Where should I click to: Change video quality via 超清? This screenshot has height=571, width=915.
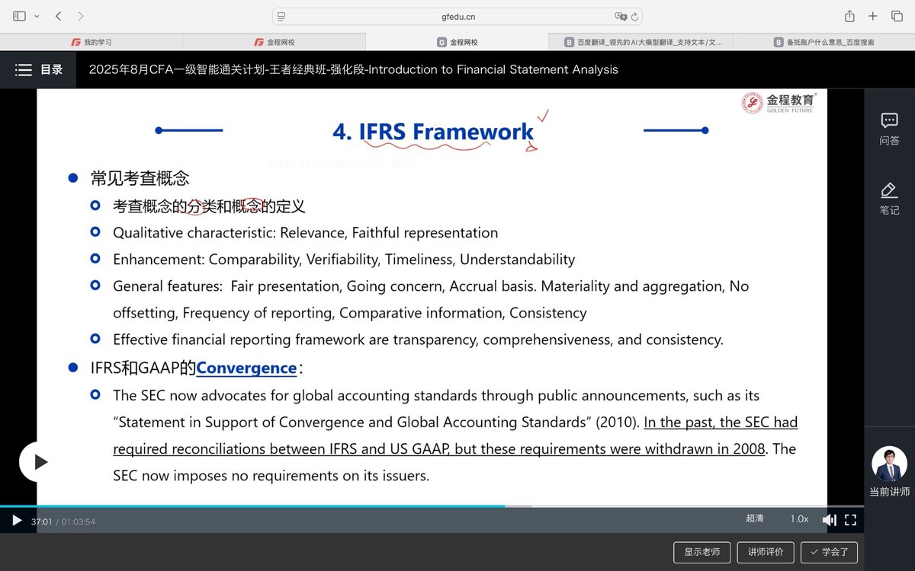pyautogui.click(x=755, y=518)
